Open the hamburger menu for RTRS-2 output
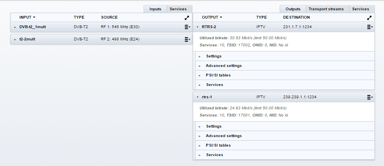The image size is (384, 166). pyautogui.click(x=370, y=27)
